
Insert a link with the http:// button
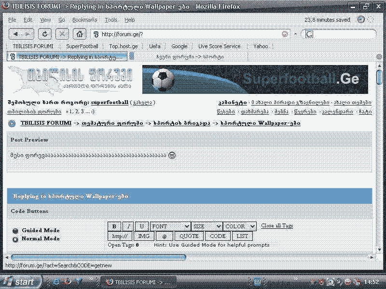pos(120,236)
